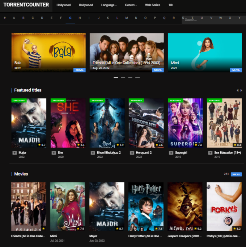Go to the fourth slider page indicator
Viewport: 246px width, 247px height.
pos(137,78)
